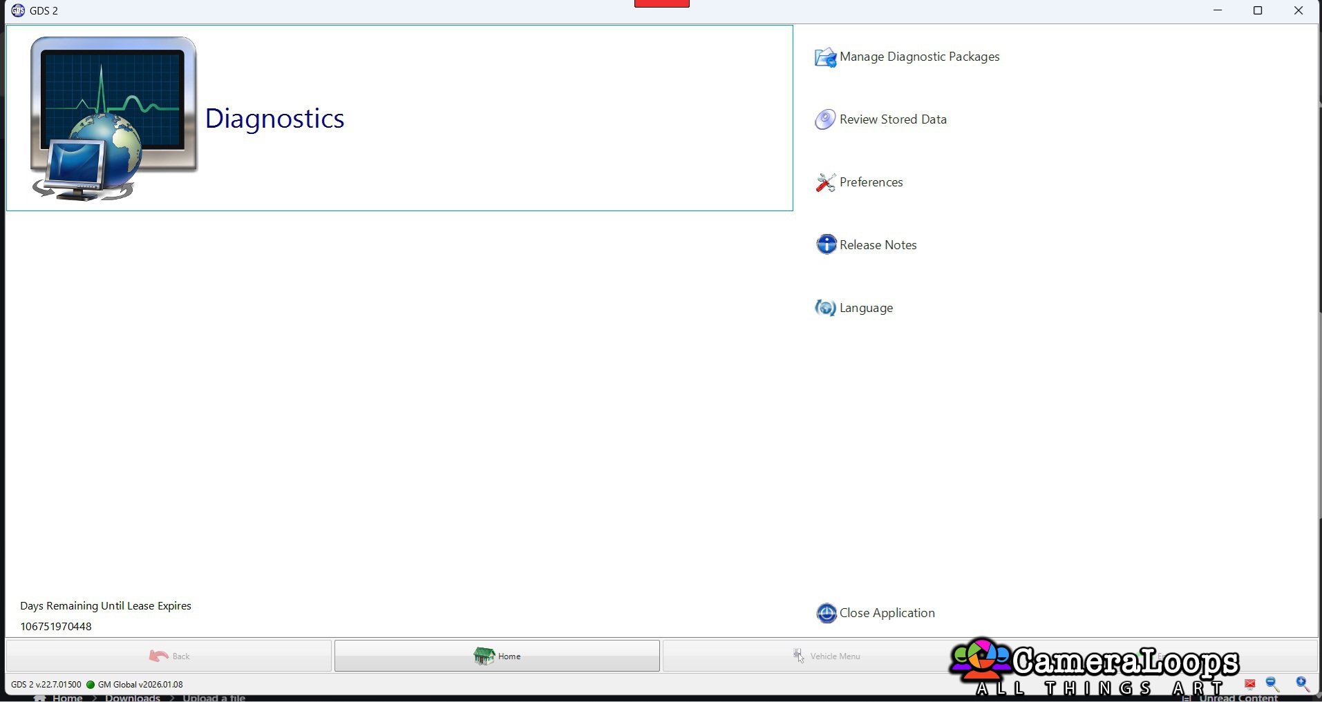Click the Vehicle Menu button
Image resolution: width=1322 pixels, height=702 pixels.
click(x=827, y=656)
